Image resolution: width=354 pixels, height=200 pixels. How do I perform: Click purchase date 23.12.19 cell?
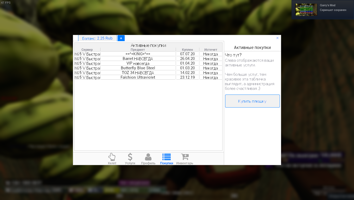pos(187,77)
